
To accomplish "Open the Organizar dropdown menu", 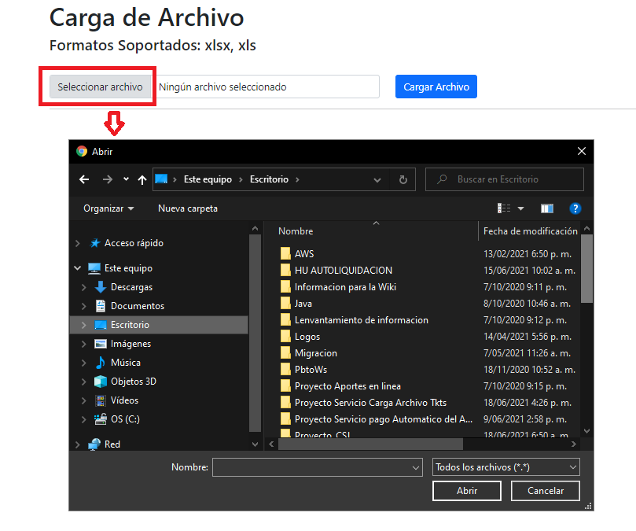I will point(108,208).
